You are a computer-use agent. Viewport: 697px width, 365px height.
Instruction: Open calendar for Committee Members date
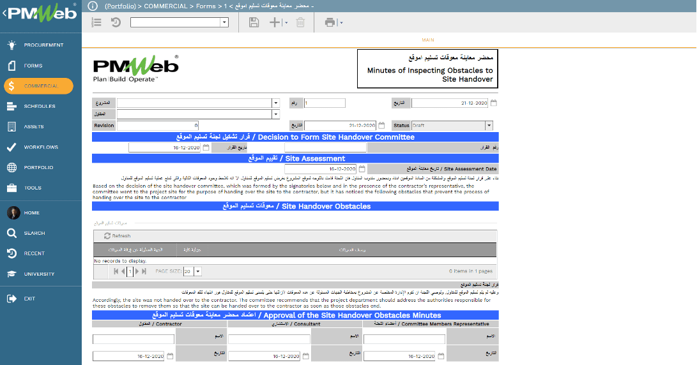pyautogui.click(x=441, y=356)
